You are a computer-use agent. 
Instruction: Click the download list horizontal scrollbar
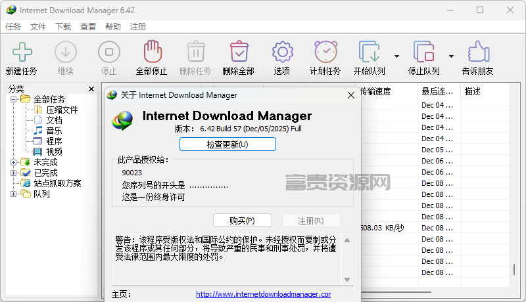pyautogui.click(x=396, y=292)
